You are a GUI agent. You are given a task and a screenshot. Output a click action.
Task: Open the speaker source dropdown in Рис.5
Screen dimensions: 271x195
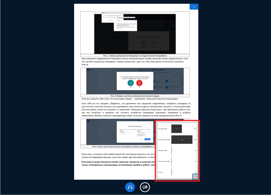143,133
